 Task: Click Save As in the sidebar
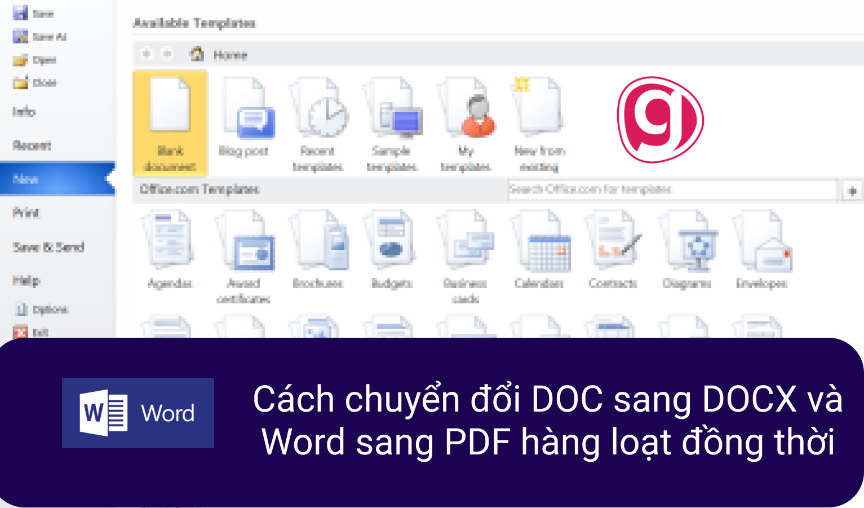click(42, 36)
